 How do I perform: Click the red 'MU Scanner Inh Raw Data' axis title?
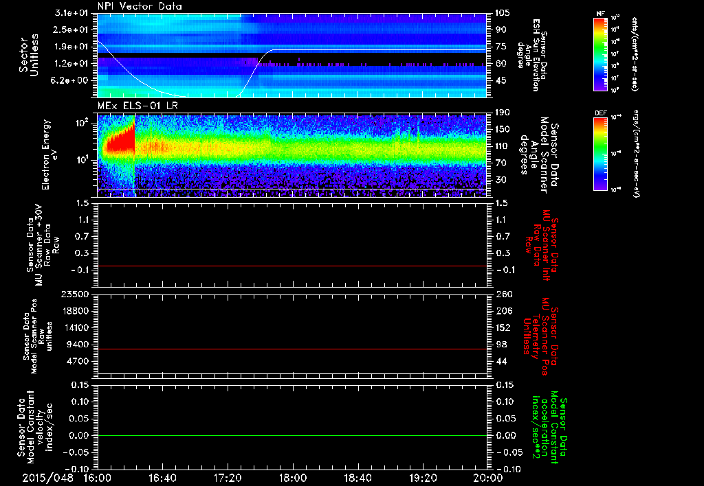[x=542, y=245]
